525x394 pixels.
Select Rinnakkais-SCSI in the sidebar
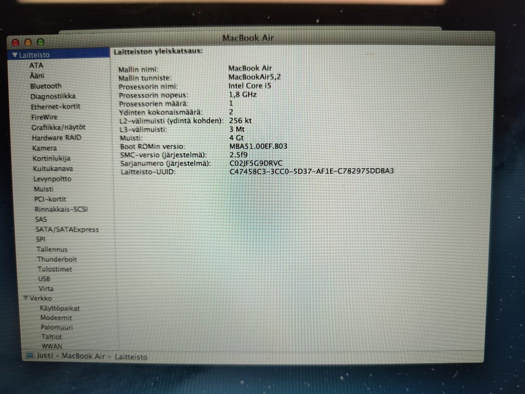tap(61, 209)
